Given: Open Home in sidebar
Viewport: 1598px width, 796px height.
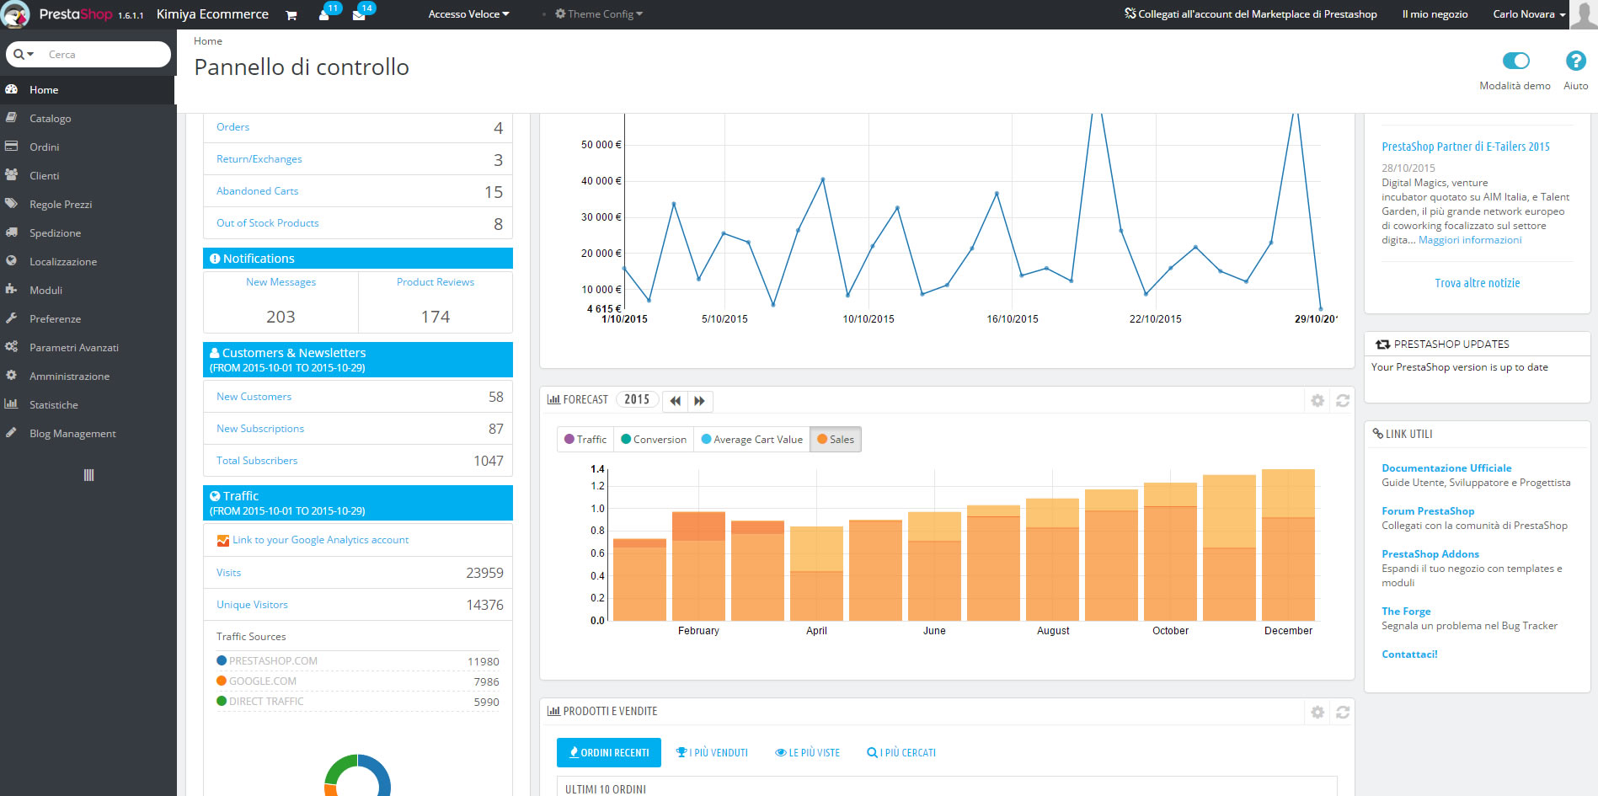Looking at the screenshot, I should coord(88,90).
